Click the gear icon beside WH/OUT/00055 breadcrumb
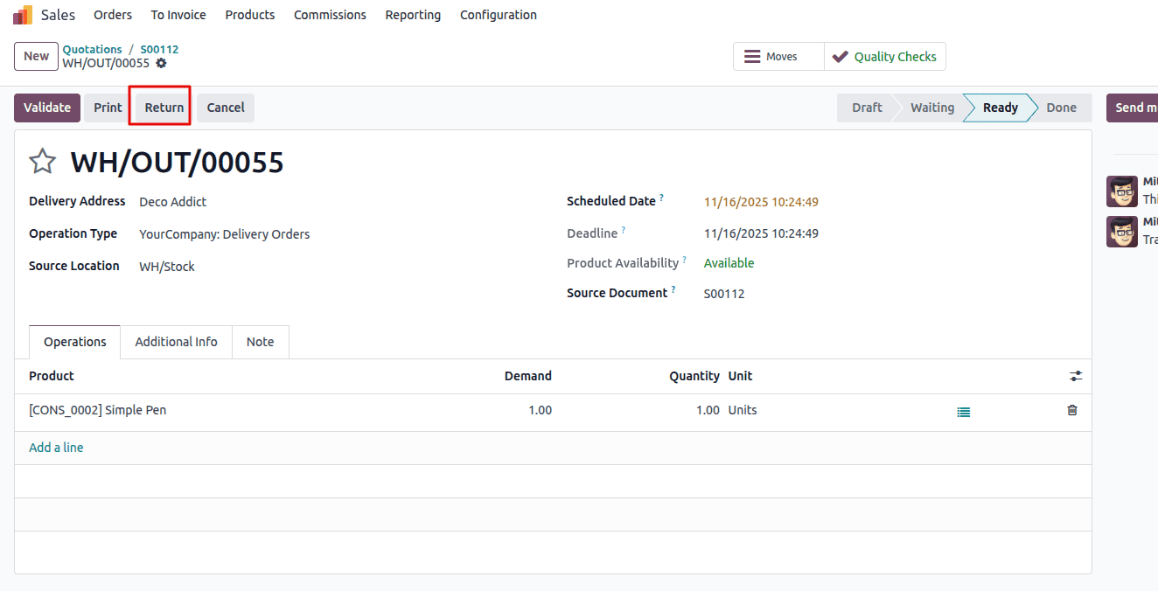This screenshot has width=1158, height=591. tap(161, 63)
